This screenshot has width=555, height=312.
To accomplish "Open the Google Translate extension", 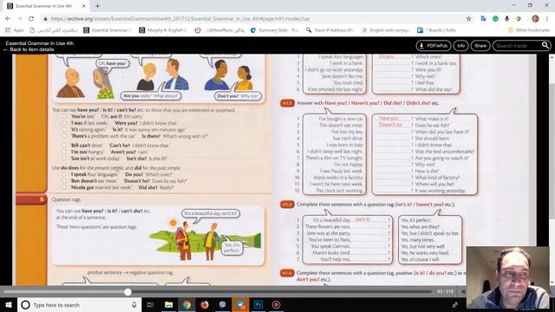I will [x=483, y=19].
